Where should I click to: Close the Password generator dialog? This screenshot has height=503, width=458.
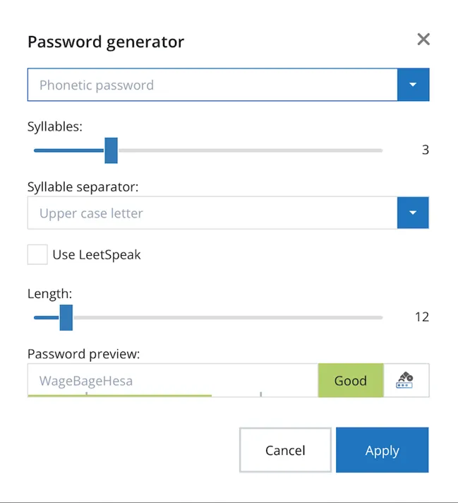(x=423, y=39)
